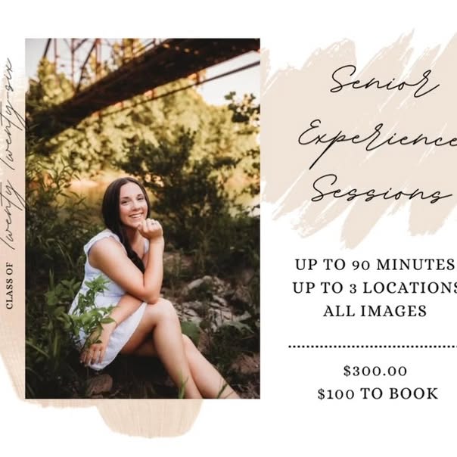457x457 pixels.
Task: Select the 'ALL IMAGES' text line
Action: pos(375,311)
